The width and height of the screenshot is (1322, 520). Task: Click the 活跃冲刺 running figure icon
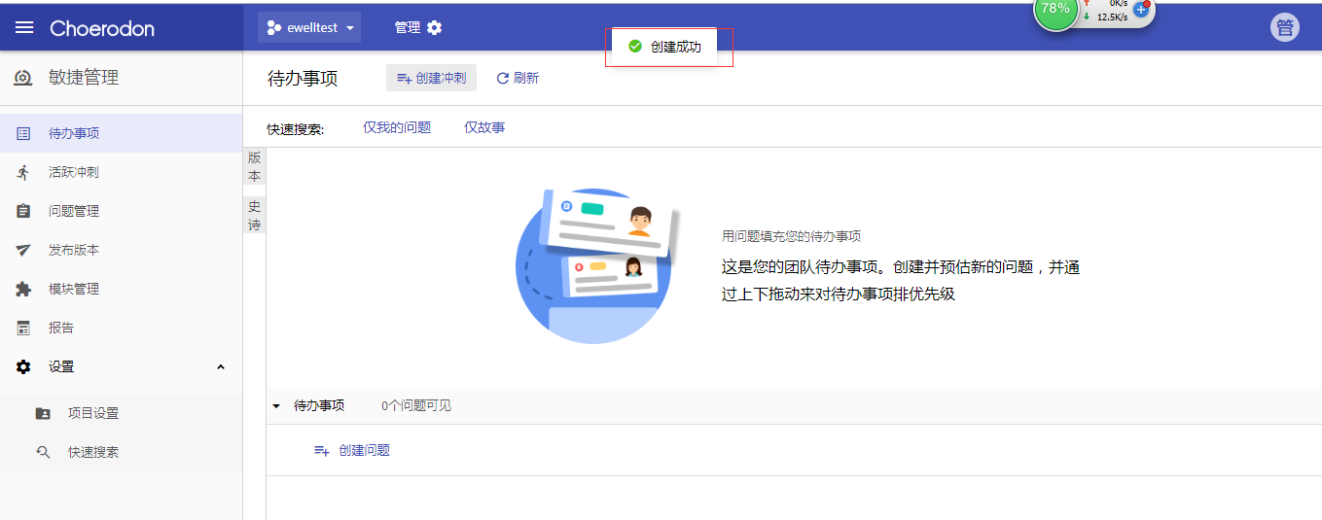23,172
